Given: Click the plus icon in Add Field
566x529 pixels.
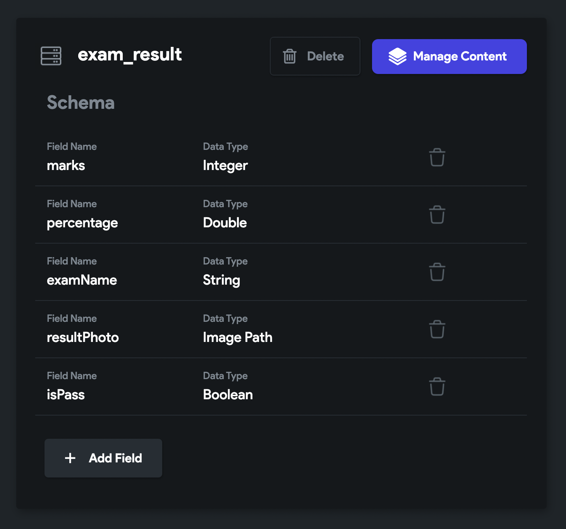Looking at the screenshot, I should click(x=70, y=458).
